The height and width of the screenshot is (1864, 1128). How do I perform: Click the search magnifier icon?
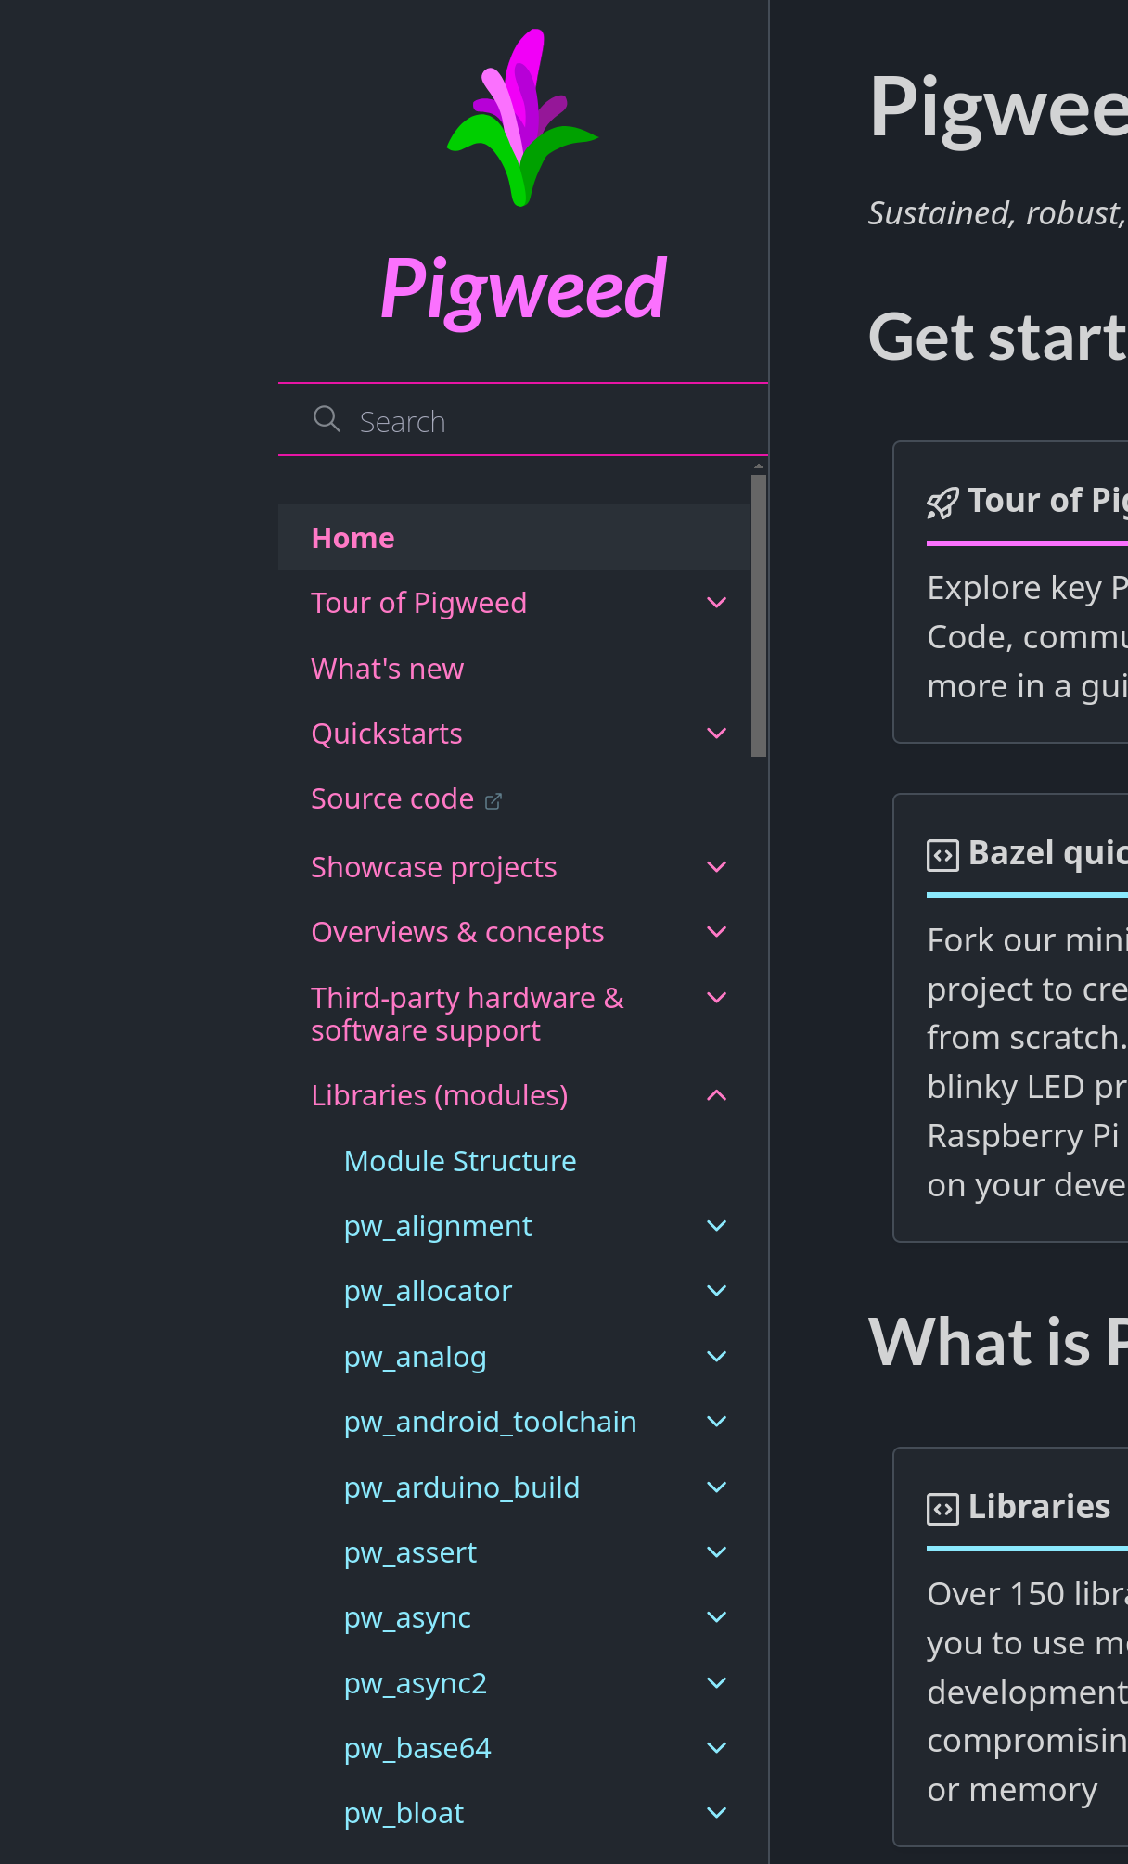tap(327, 419)
